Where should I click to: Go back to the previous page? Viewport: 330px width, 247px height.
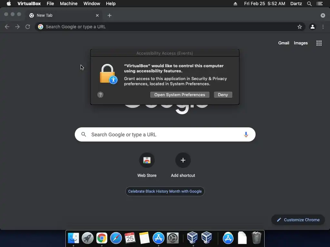(x=7, y=27)
